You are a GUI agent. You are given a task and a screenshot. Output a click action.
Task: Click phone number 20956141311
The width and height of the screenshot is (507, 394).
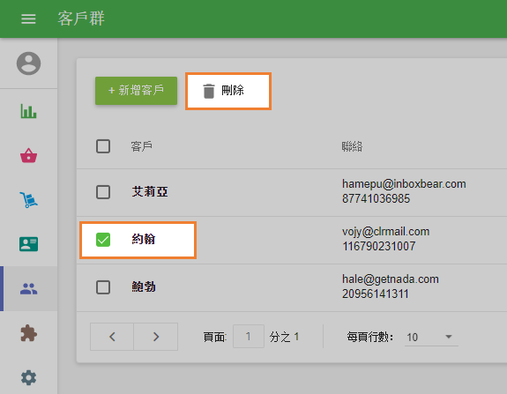pyautogui.click(x=376, y=294)
